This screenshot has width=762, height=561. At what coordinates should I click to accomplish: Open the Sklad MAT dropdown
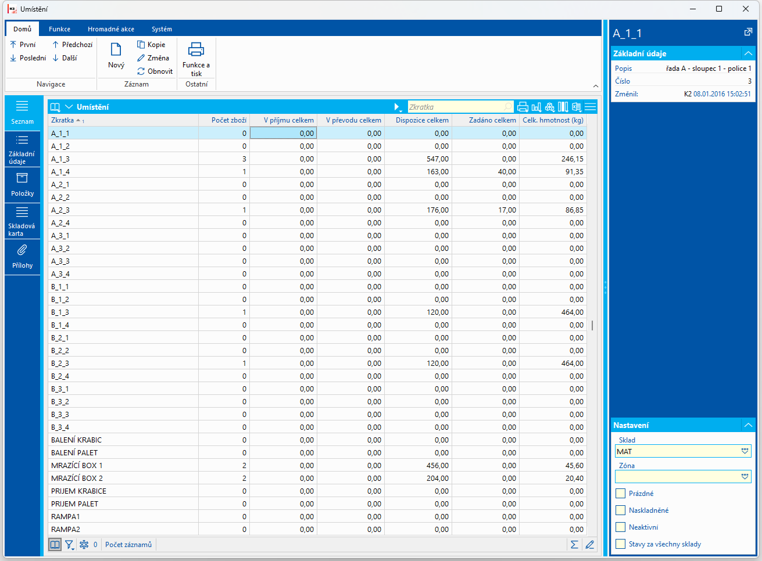tap(745, 451)
